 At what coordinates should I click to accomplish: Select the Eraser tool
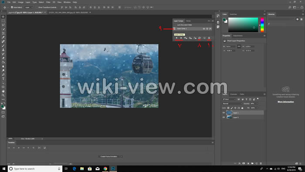coord(3,58)
